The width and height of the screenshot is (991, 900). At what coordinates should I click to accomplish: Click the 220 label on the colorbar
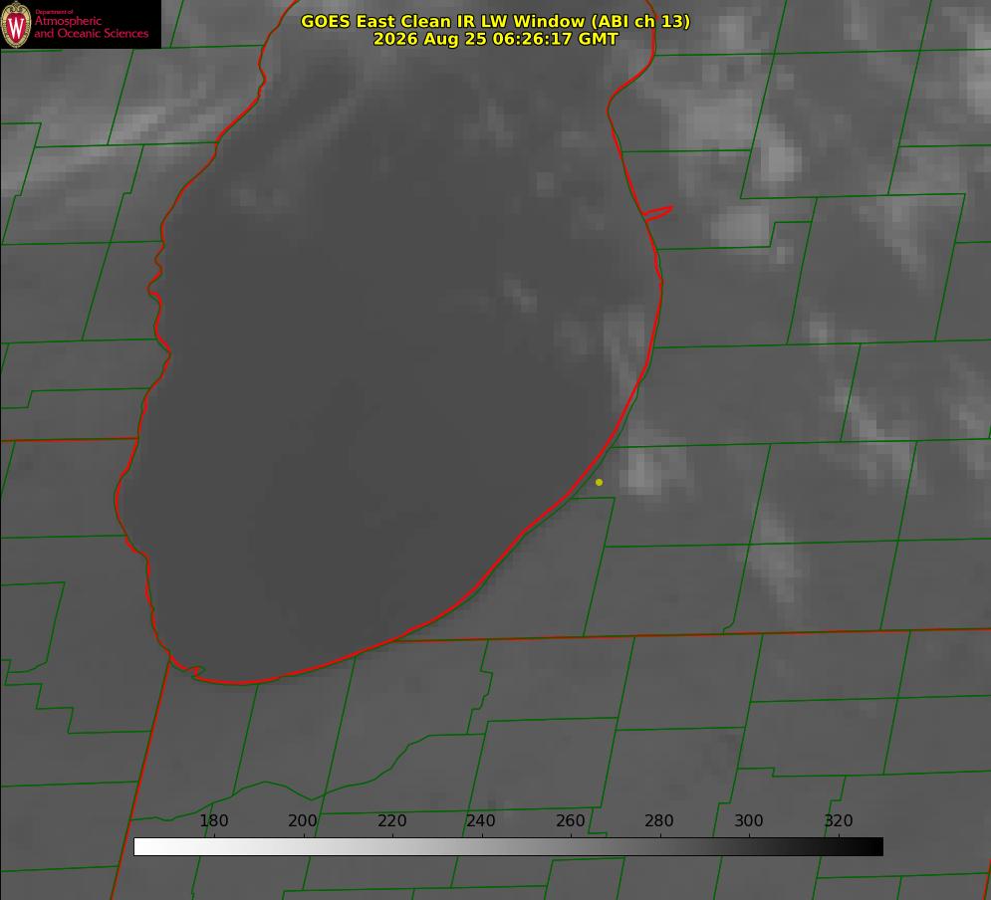(x=391, y=820)
